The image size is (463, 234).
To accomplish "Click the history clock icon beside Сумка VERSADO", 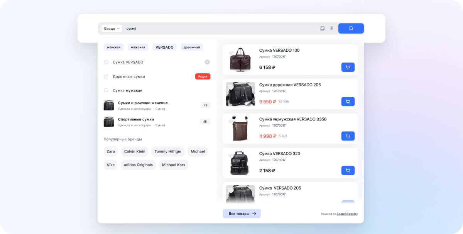I will [106, 62].
